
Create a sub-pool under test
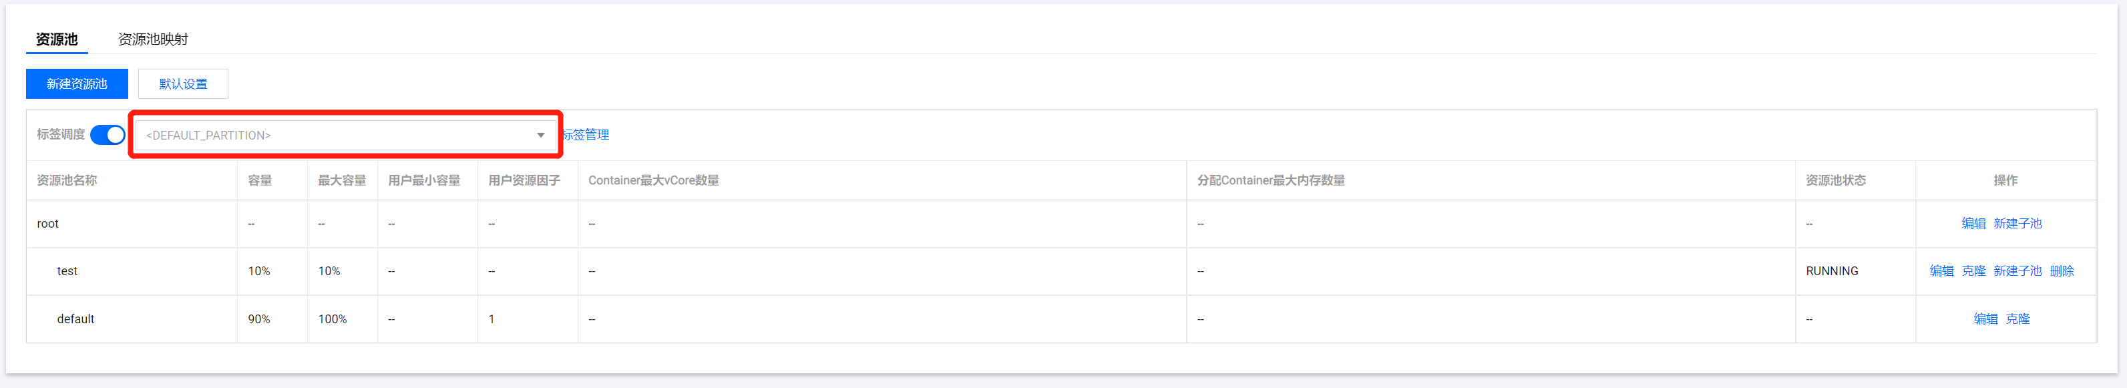click(2016, 270)
